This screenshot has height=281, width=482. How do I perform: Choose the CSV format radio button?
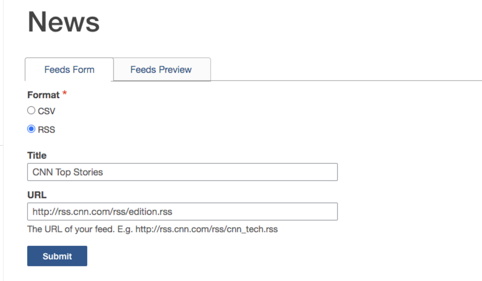pos(31,111)
